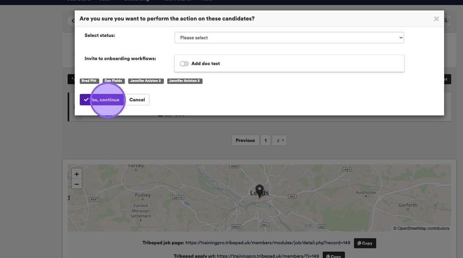This screenshot has height=258, width=463.
Task: Copy the Tribepad apply url
Action: [x=333, y=256]
